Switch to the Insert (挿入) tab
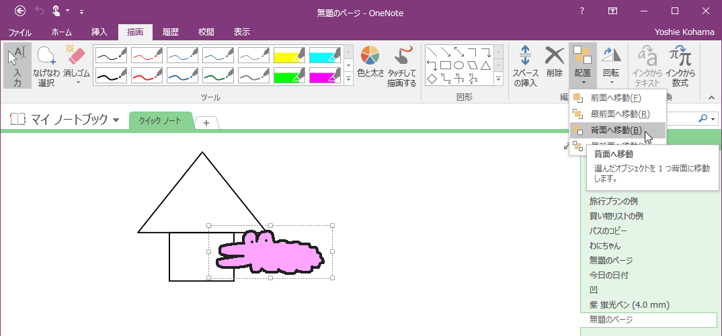This screenshot has width=722, height=336. [x=99, y=32]
